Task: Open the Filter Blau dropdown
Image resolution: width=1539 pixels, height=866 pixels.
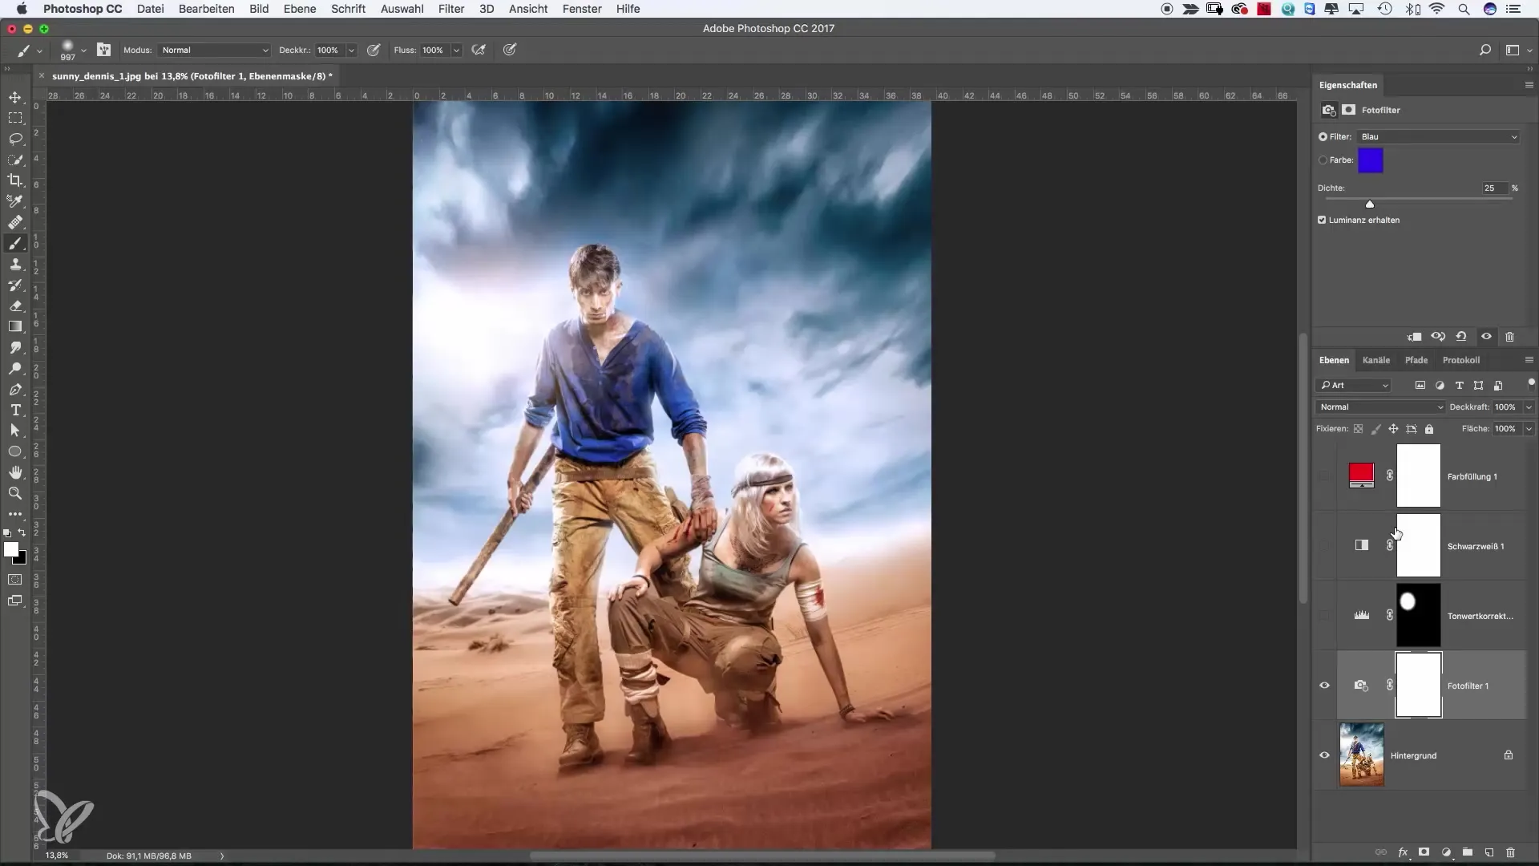Action: coord(1438,137)
